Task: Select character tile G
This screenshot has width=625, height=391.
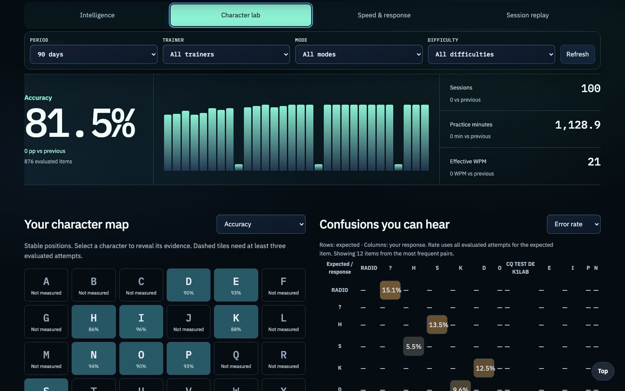Action: 46,322
